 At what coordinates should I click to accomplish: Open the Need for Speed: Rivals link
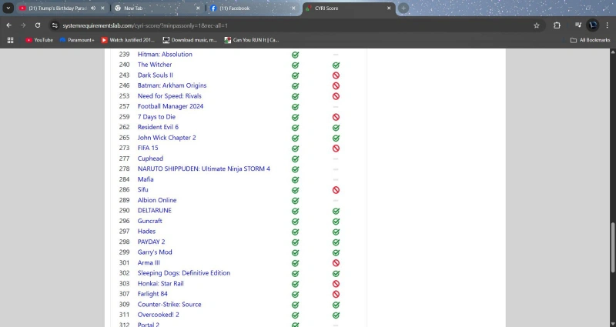point(169,95)
